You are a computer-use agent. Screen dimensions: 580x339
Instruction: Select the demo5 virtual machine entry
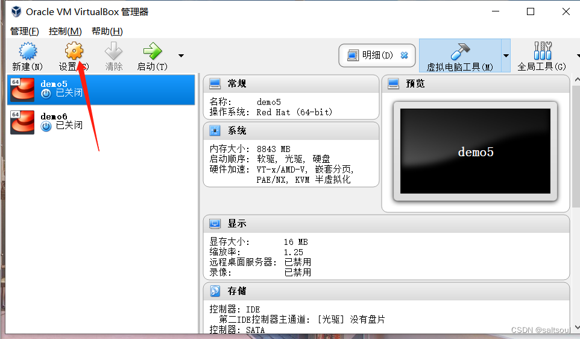click(x=101, y=89)
